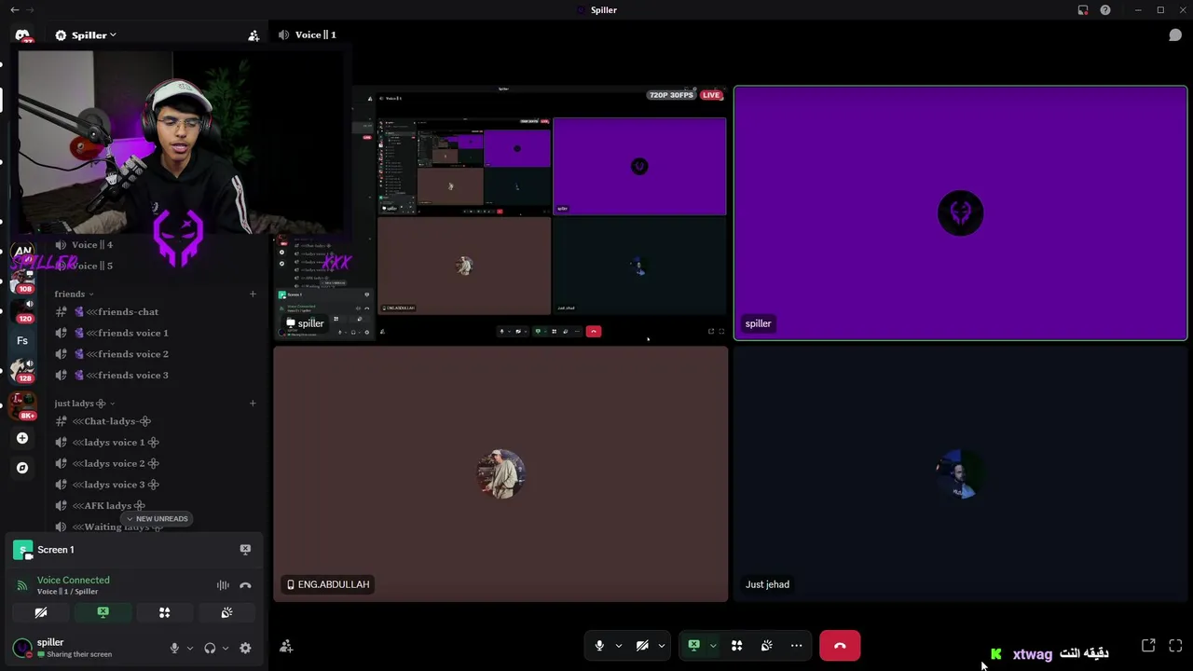Open Activities in the voice panel
Image resolution: width=1193 pixels, height=671 pixels.
click(x=164, y=612)
